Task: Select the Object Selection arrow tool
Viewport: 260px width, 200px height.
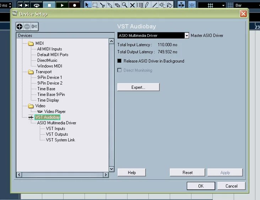Action: [x=87, y=5]
